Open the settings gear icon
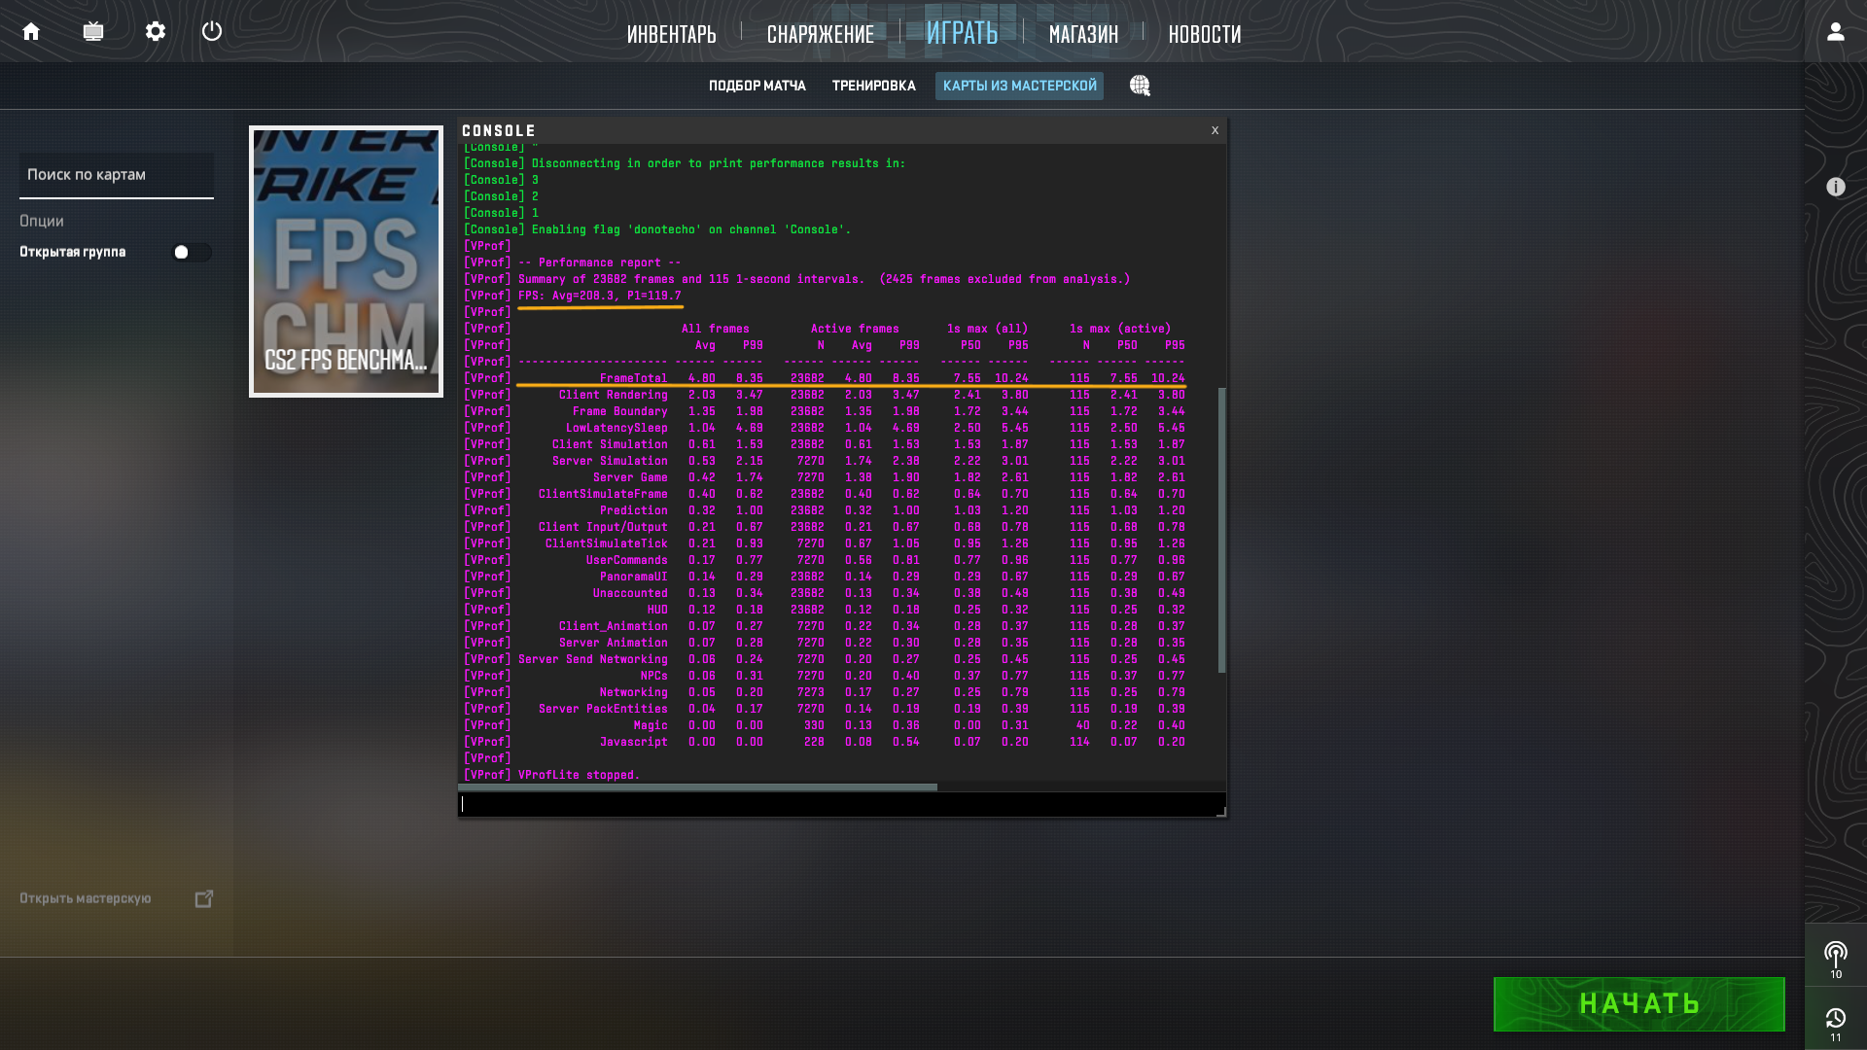The image size is (1867, 1050). point(156,31)
